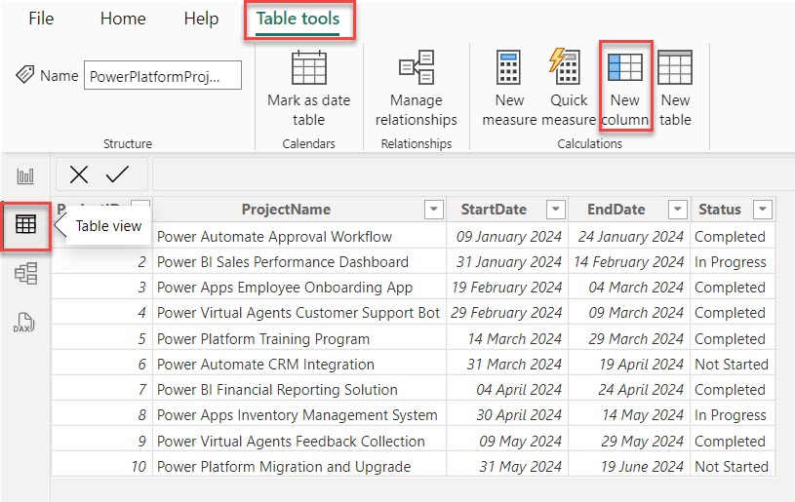Click ProjectID cell 10
This screenshot has width=795, height=502.
(101, 466)
